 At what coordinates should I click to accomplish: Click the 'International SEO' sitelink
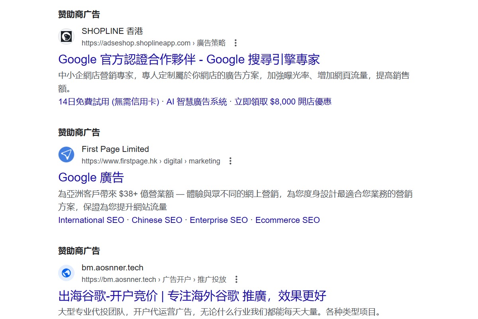[x=91, y=220]
